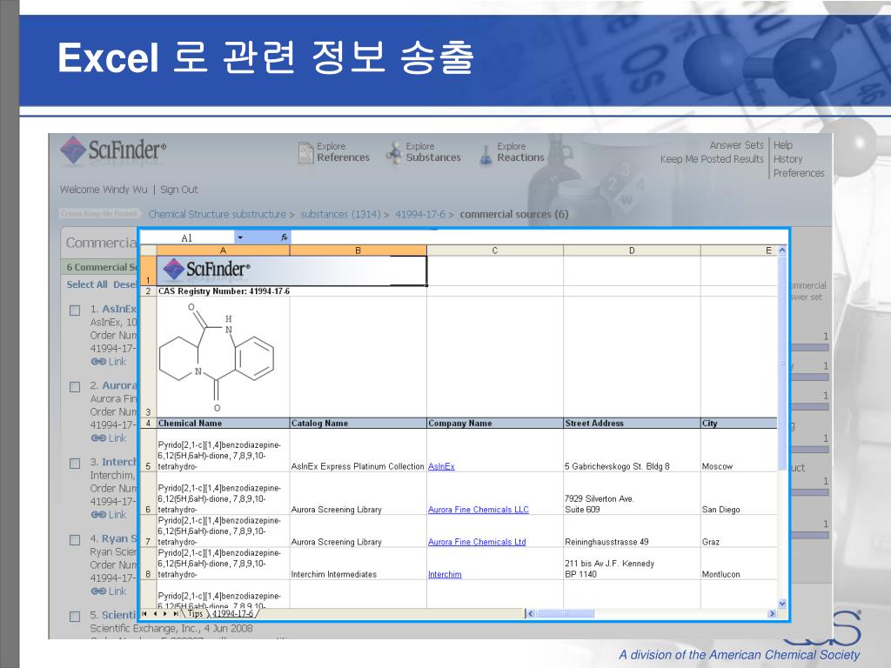Click the chain link icon under Aurora entry
The height and width of the screenshot is (668, 891).
click(97, 438)
